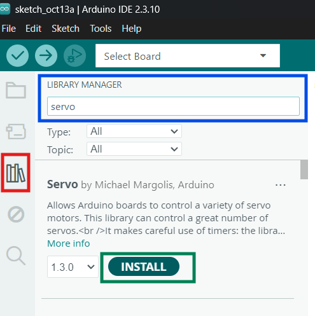This screenshot has height=316, width=315.
Task: Open the Tools menu
Action: pyautogui.click(x=101, y=29)
